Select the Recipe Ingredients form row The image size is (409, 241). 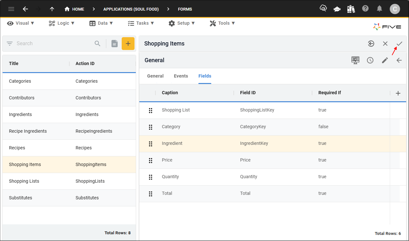coord(69,131)
